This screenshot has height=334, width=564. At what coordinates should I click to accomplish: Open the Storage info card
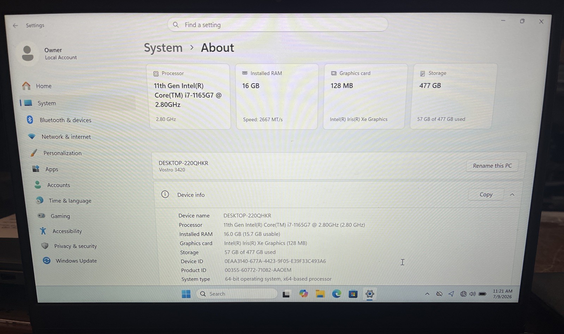[454, 96]
